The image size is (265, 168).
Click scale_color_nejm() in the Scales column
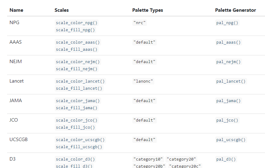point(78,62)
